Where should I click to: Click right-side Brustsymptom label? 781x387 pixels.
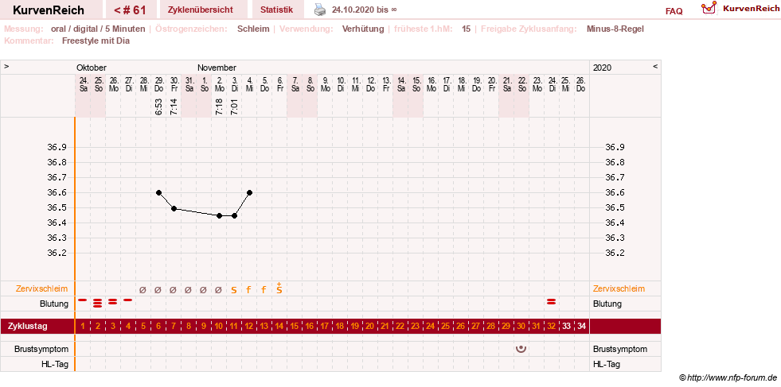coord(620,349)
